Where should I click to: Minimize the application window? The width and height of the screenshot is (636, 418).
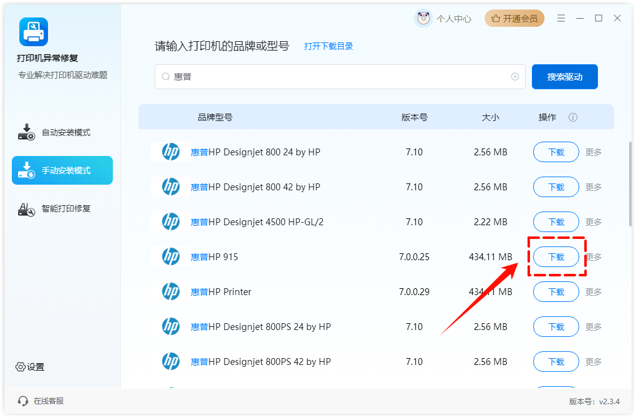580,18
